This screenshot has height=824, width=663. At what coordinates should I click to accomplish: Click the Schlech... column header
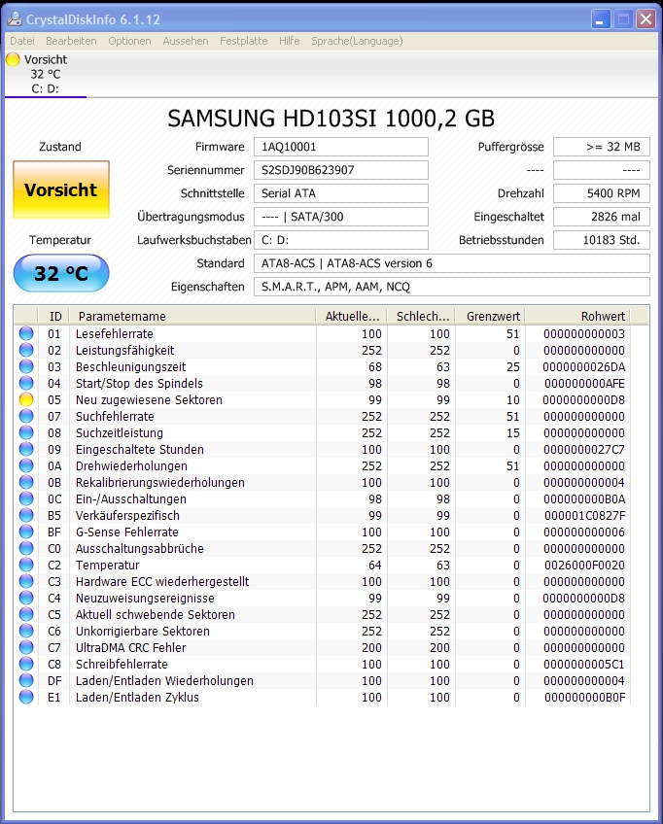point(421,317)
